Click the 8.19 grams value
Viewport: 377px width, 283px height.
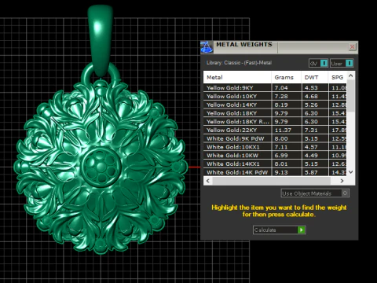point(281,105)
